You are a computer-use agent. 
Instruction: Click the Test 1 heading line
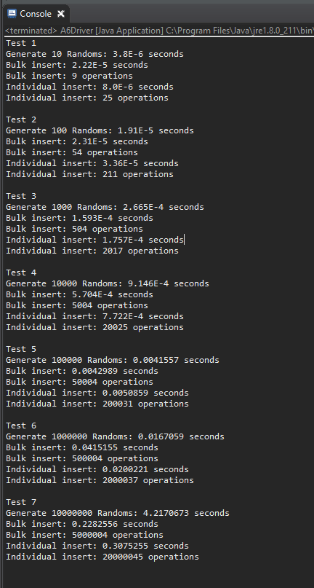click(x=21, y=43)
